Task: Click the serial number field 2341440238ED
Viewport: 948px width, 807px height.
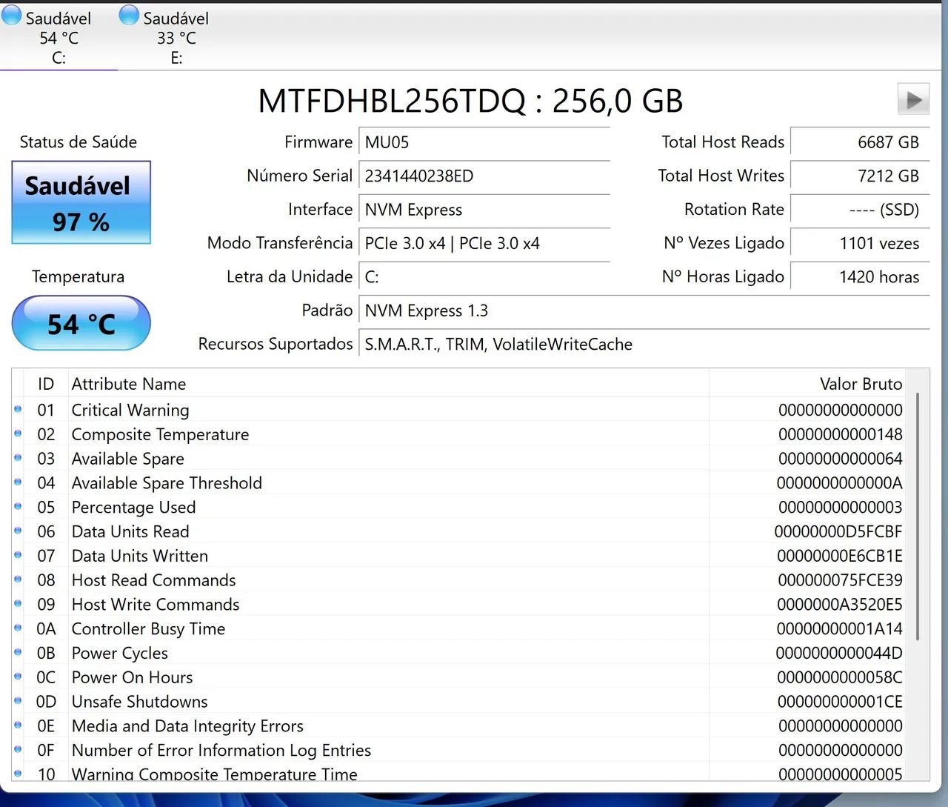Action: click(484, 176)
